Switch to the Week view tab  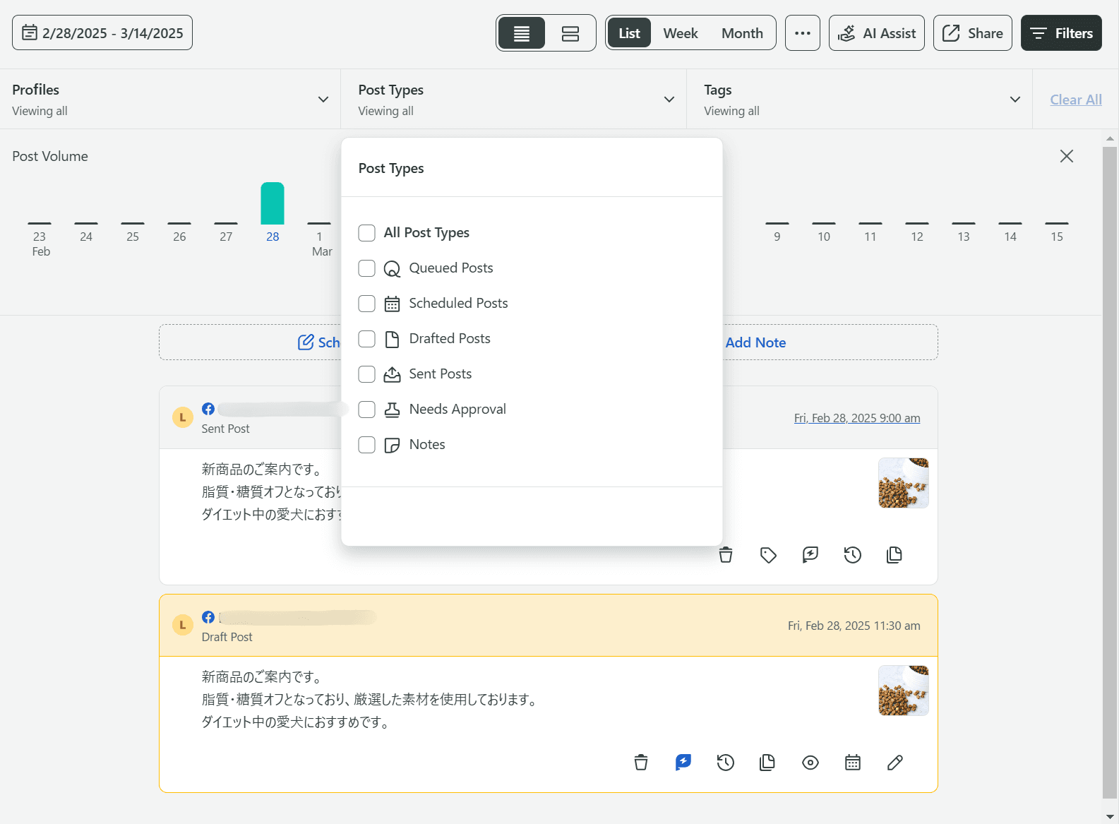(x=680, y=33)
